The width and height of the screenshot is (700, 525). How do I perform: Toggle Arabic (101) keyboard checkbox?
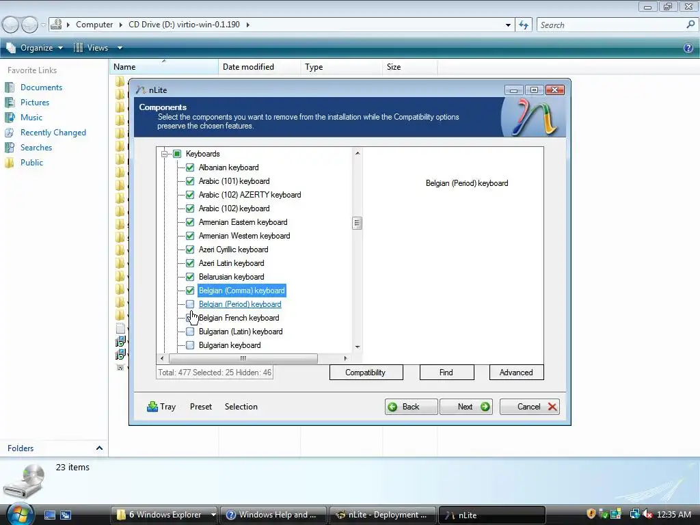coord(190,181)
